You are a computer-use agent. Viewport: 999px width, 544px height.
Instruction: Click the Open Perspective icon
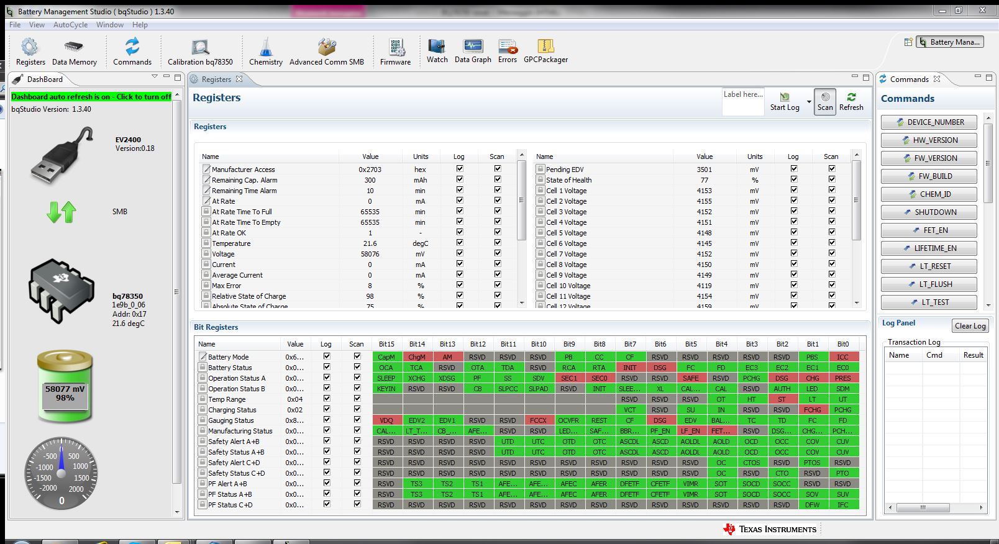coord(908,42)
